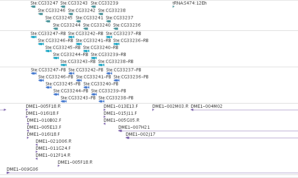Image resolution: width=298 pixels, height=178 pixels.
Task: Click the teal gene arrow under Ste:CG33243
Action: click(x=63, y=7)
